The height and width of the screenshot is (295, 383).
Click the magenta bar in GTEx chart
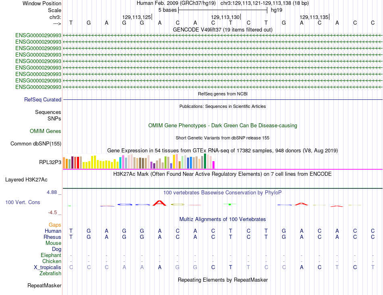pos(213,165)
